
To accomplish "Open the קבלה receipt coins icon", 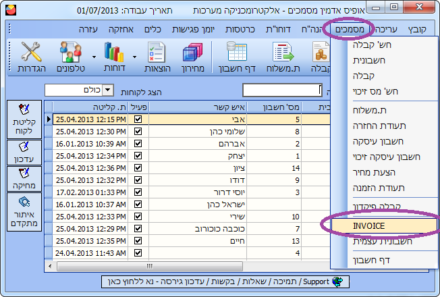I will tap(321, 57).
